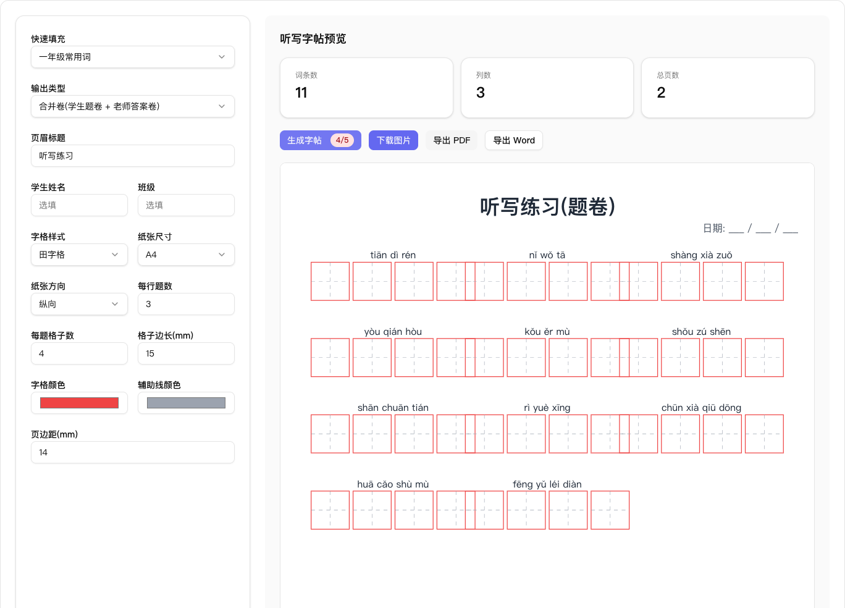Screen dimensions: 845x608
Task: Click the 听写字帖预览 heading
Action: 313,39
